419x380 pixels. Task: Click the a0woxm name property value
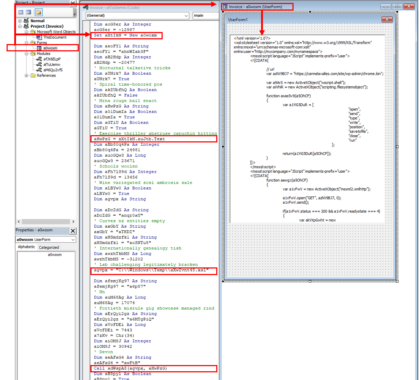click(x=55, y=255)
